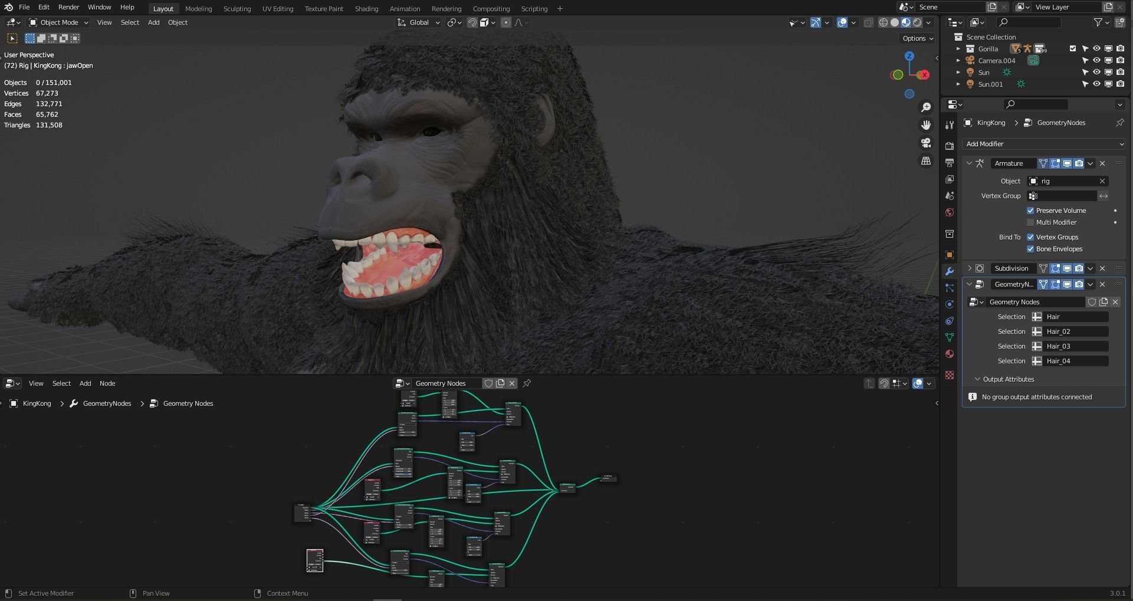Toggle Armature modifier realtime viewport display
1133x601 pixels.
click(x=1067, y=163)
